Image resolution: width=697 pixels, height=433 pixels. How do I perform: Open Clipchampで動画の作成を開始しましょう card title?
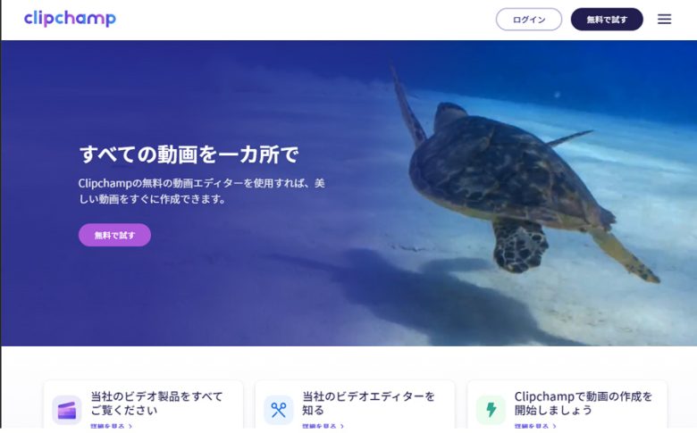point(584,403)
